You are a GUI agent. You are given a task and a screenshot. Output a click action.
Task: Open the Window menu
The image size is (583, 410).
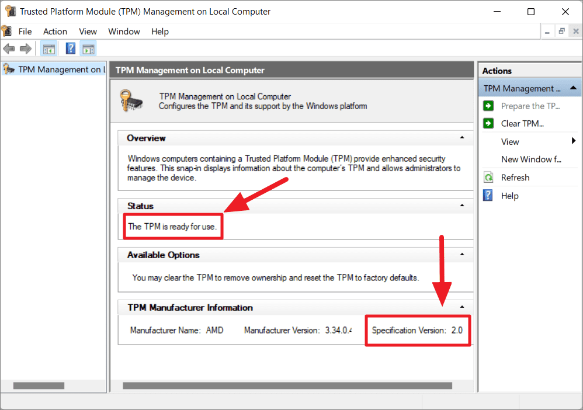(x=124, y=32)
